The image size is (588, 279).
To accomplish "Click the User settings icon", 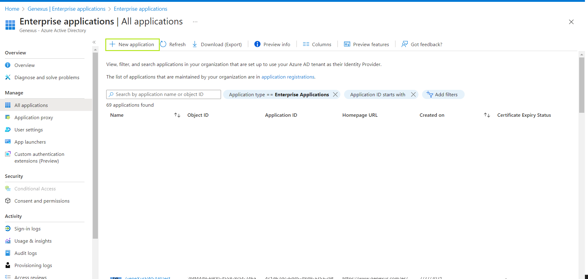I will click(x=8, y=130).
